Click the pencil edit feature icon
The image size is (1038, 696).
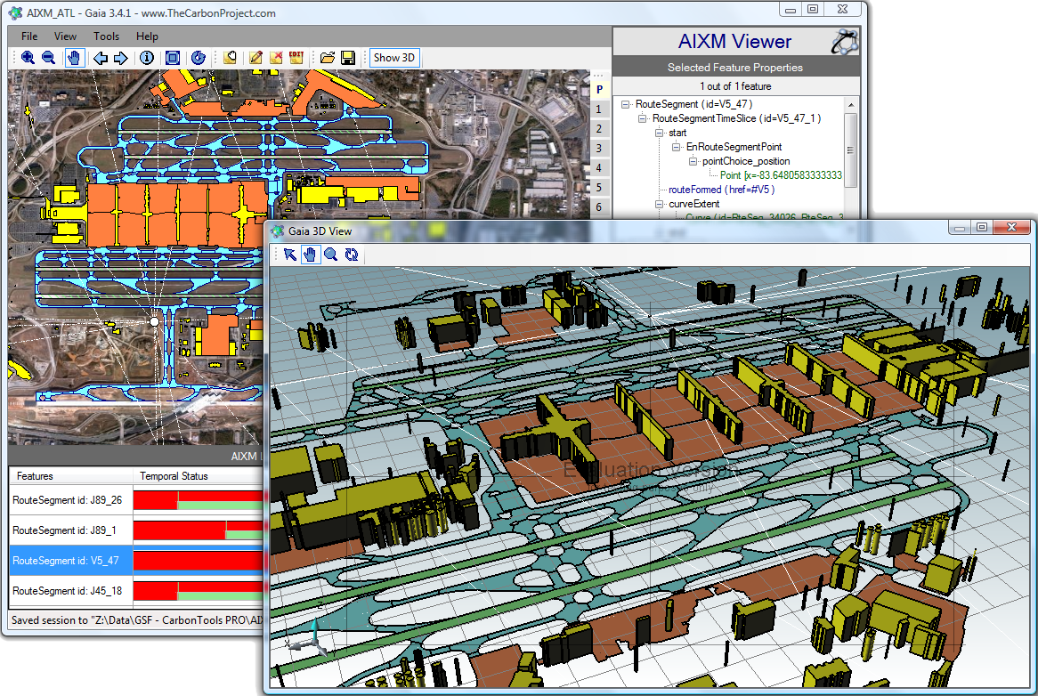pyautogui.click(x=255, y=58)
